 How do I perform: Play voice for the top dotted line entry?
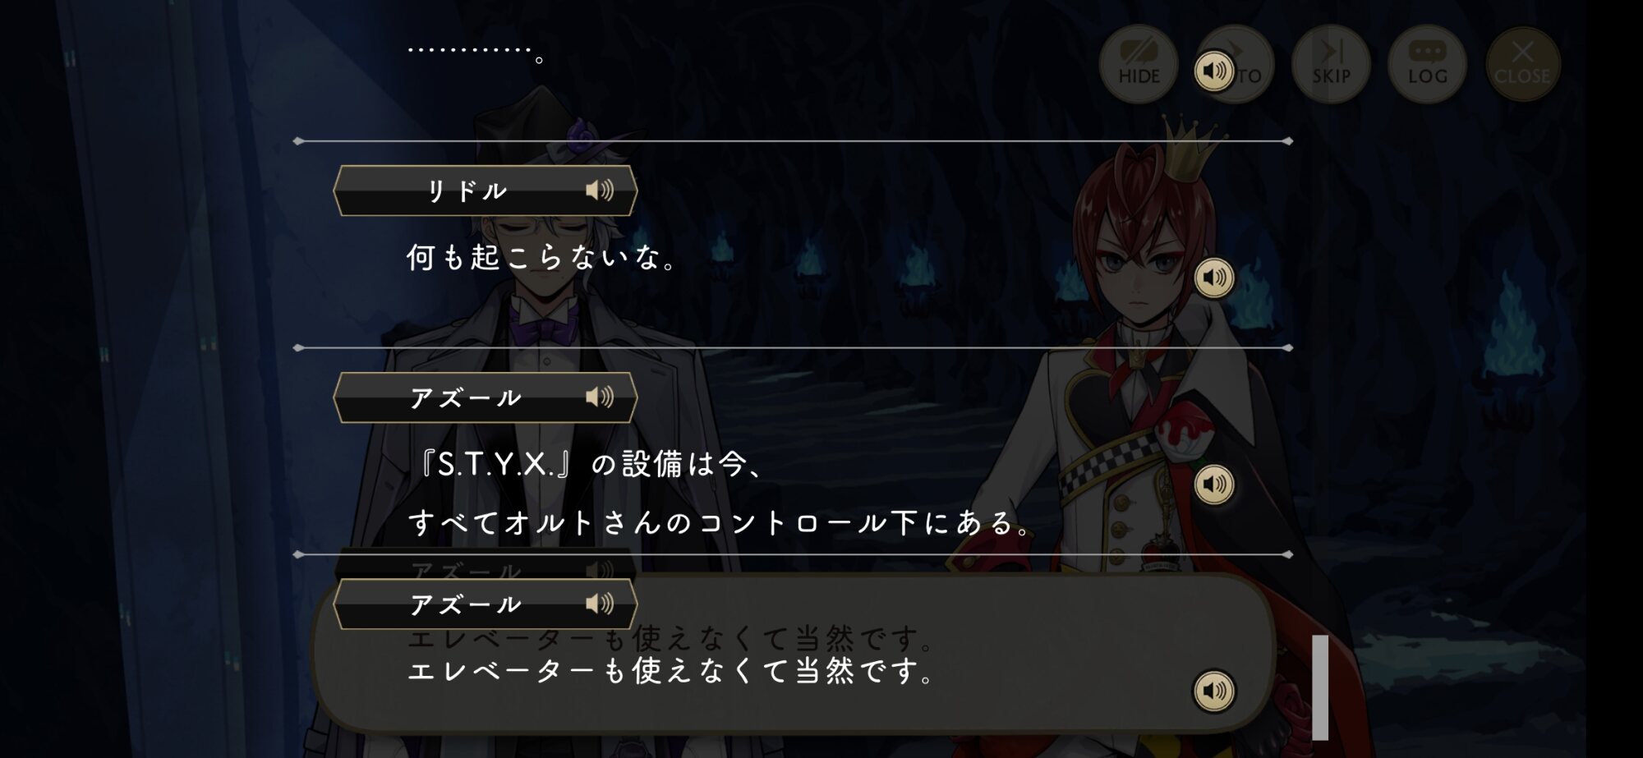click(1214, 71)
